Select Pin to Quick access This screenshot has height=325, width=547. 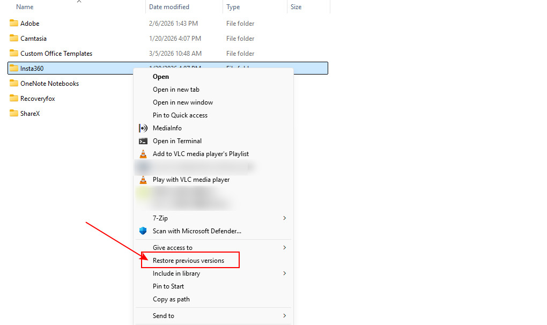[x=180, y=115]
